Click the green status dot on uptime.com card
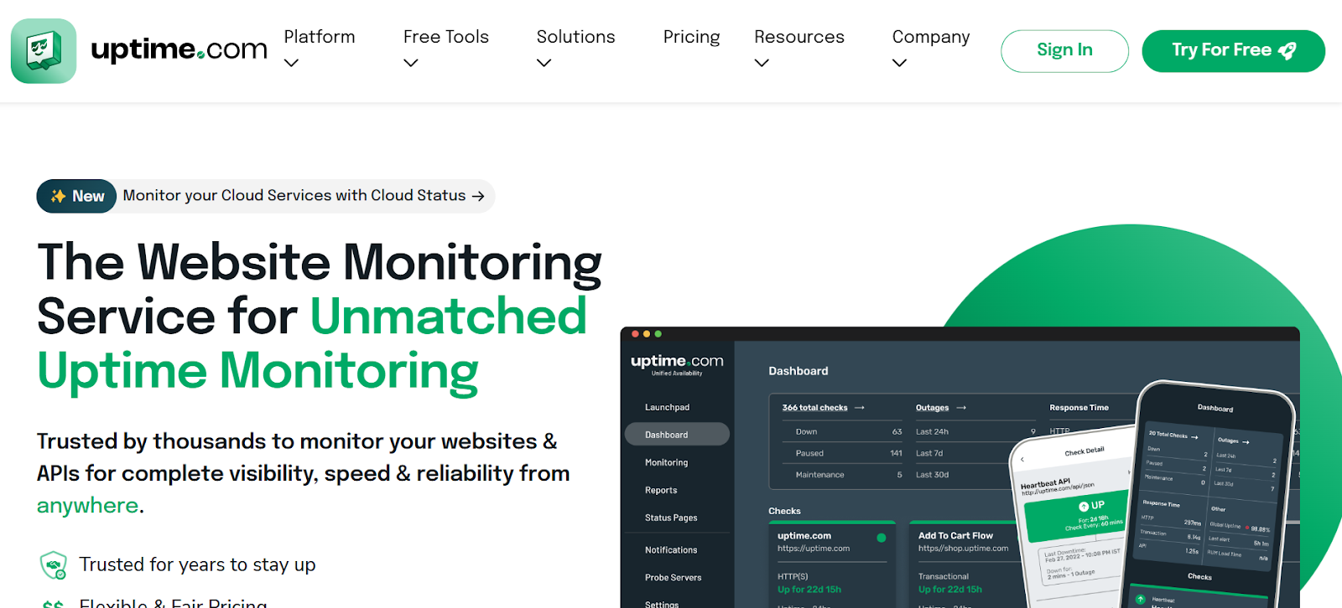 [882, 538]
